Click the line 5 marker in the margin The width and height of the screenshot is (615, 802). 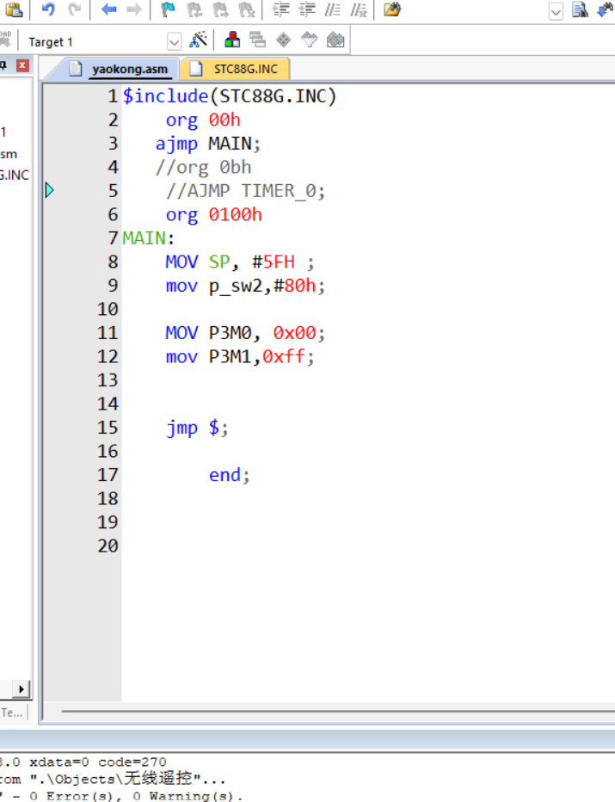click(50, 190)
